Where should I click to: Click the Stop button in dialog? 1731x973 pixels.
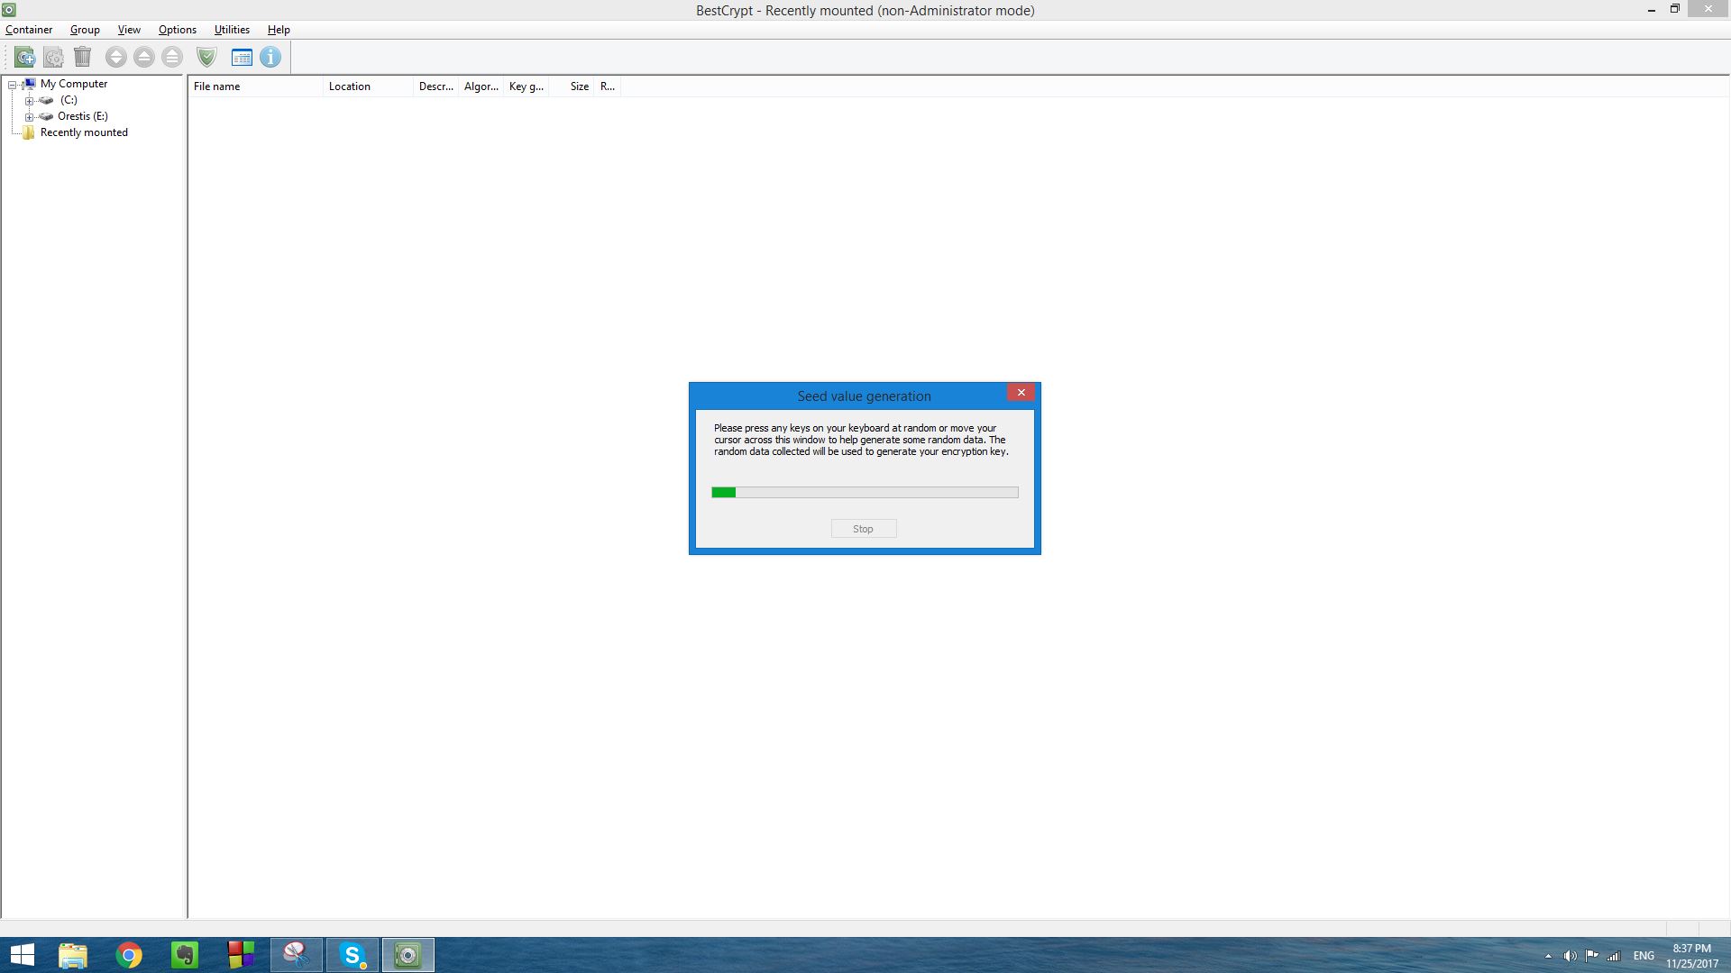point(864,529)
